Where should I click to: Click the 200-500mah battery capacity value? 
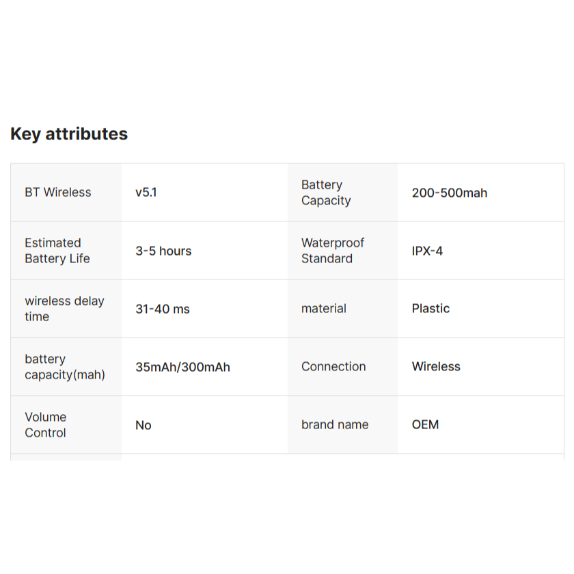coord(449,193)
